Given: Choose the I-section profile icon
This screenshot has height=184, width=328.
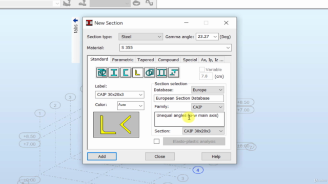Looking at the screenshot, I should point(114,73).
